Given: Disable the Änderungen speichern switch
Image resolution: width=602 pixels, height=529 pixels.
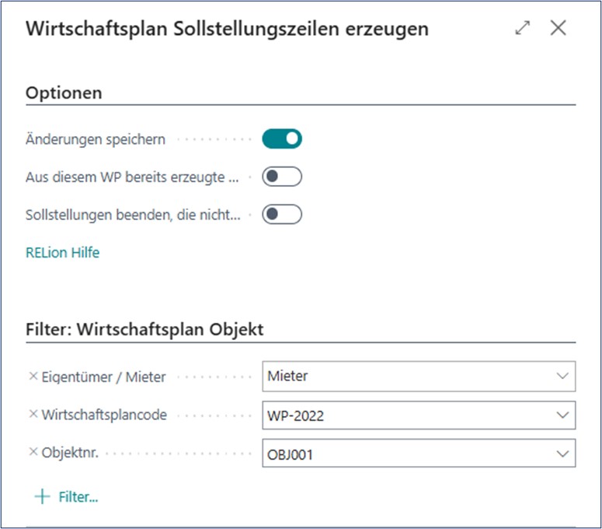Looking at the screenshot, I should coord(281,139).
